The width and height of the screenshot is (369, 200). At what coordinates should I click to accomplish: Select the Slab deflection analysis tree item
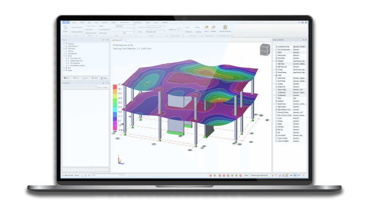pos(77,65)
